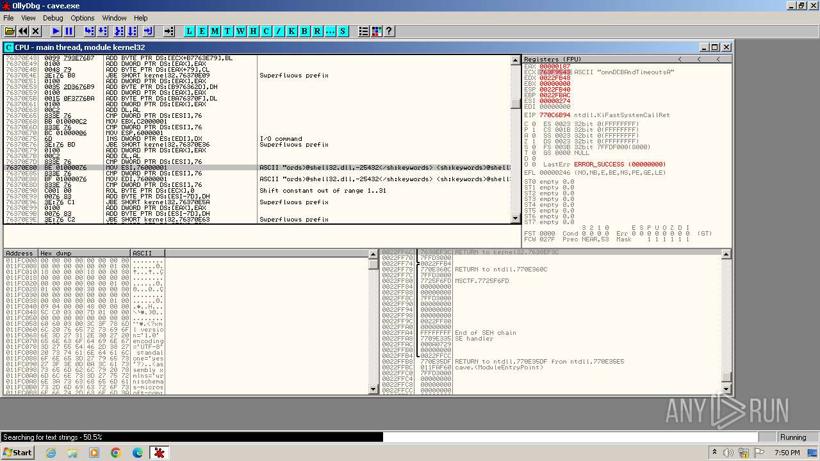Show Handles with H button
The height and width of the screenshot is (461, 820).
(x=254, y=31)
